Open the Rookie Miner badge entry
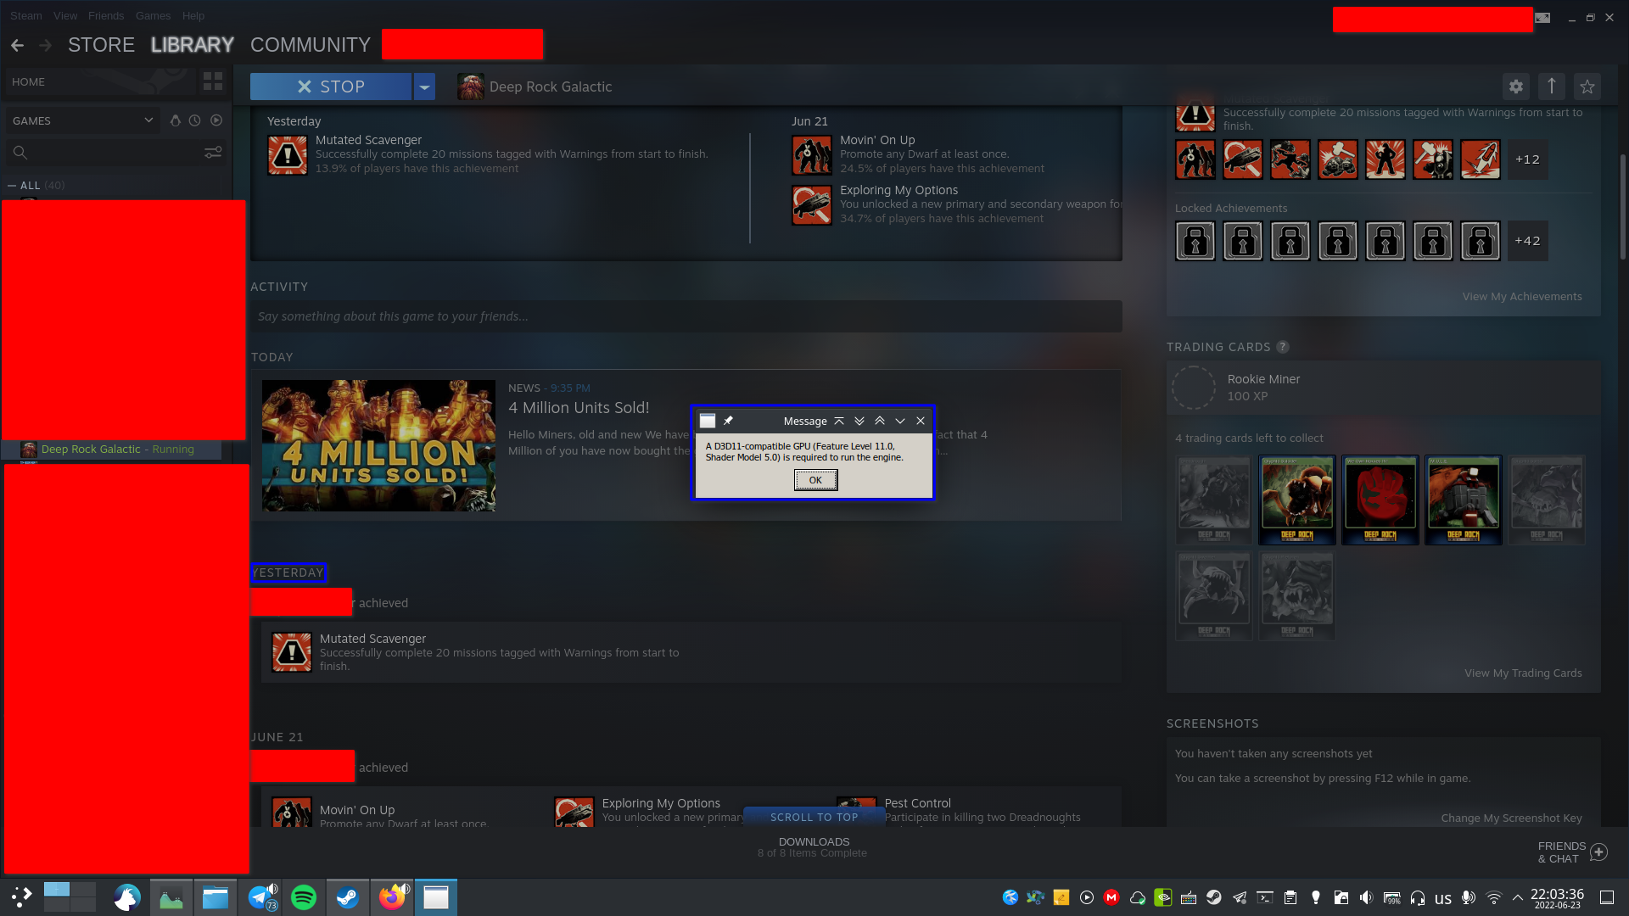Viewport: 1629px width, 916px height. (x=1384, y=388)
